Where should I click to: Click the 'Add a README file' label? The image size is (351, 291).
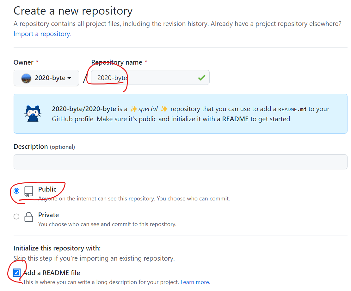(x=52, y=273)
